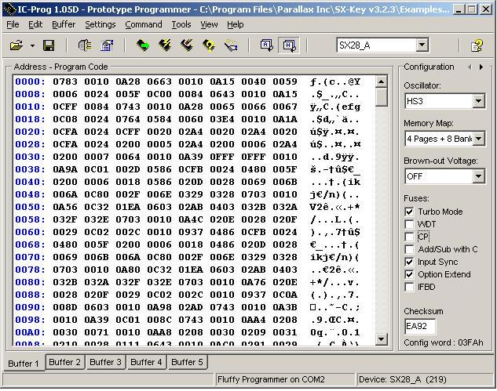Switch to Buffer 3 tab
Screen dimensions: 497x391
coord(105,362)
